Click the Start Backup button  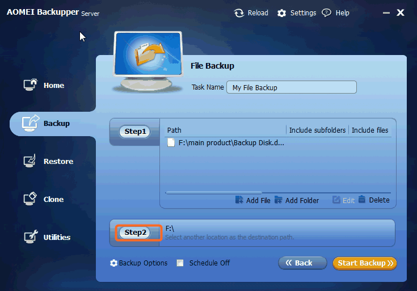click(x=365, y=263)
